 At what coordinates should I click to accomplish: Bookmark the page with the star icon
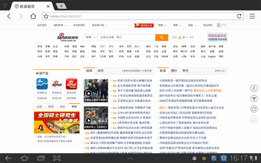point(46,16)
